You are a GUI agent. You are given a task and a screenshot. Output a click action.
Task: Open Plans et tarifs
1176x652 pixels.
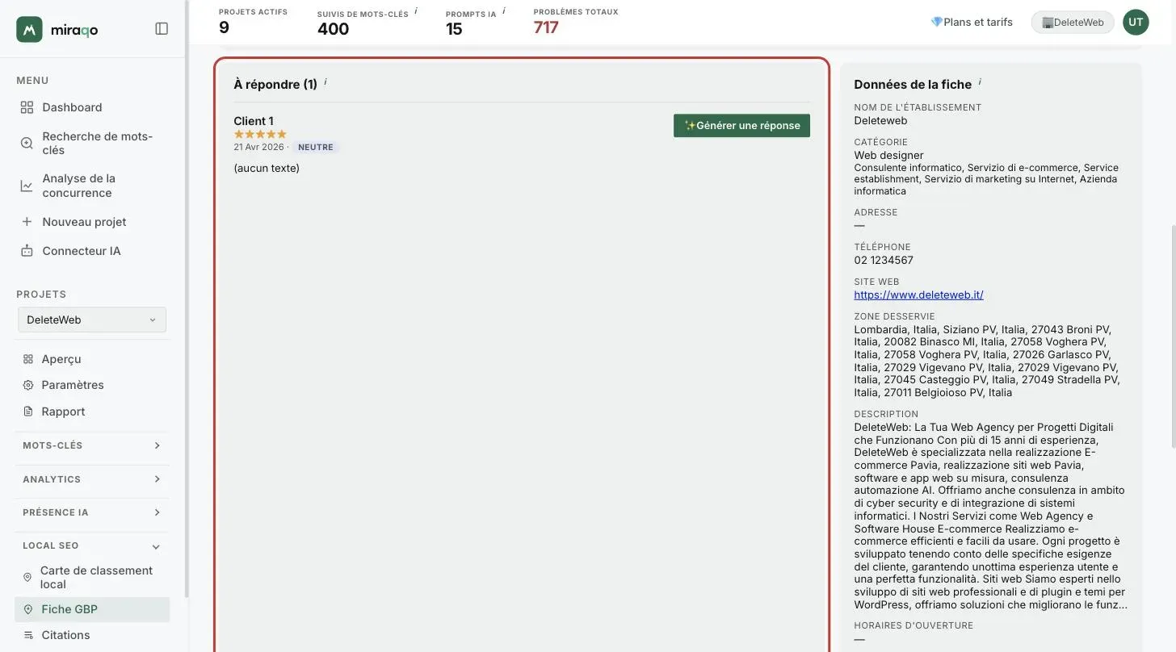[972, 22]
